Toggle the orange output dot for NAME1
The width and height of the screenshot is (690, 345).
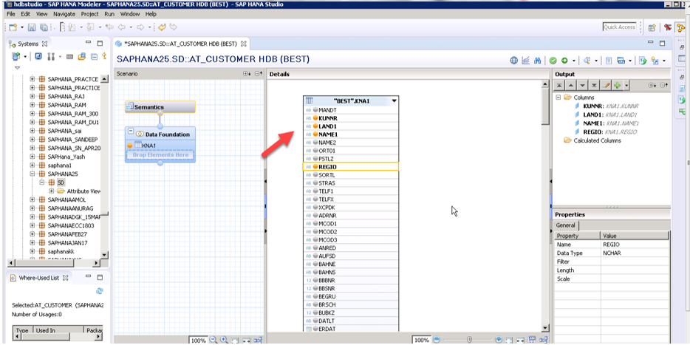pyautogui.click(x=315, y=134)
